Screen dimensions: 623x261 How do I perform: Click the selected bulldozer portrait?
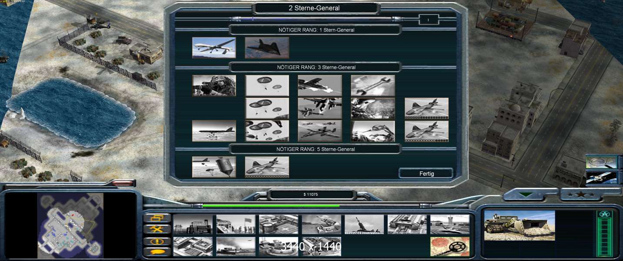(520, 225)
